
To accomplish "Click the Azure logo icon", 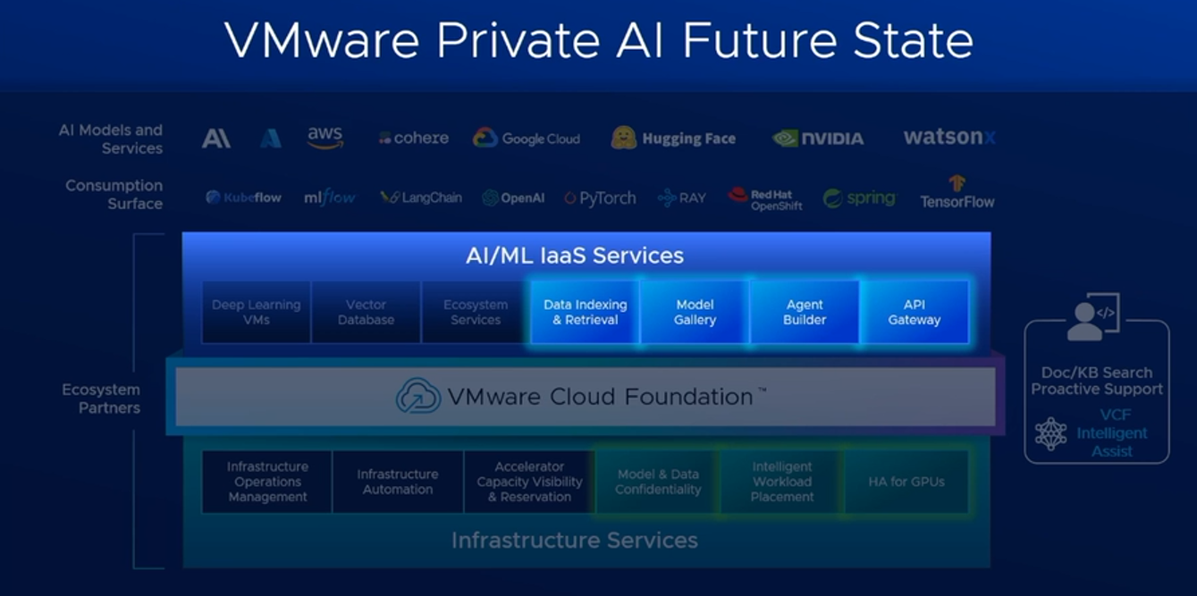I will click(x=271, y=139).
